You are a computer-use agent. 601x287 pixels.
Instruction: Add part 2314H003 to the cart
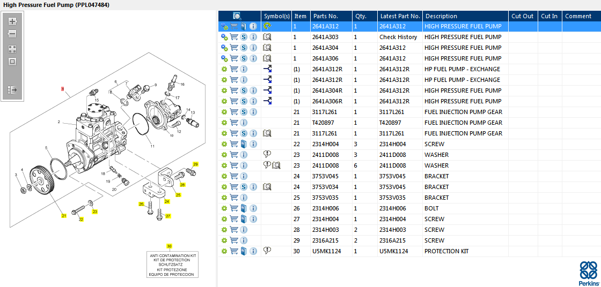234,230
